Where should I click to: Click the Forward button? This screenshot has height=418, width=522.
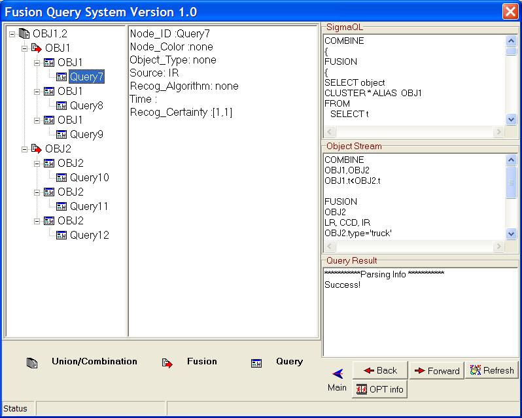tap(437, 370)
